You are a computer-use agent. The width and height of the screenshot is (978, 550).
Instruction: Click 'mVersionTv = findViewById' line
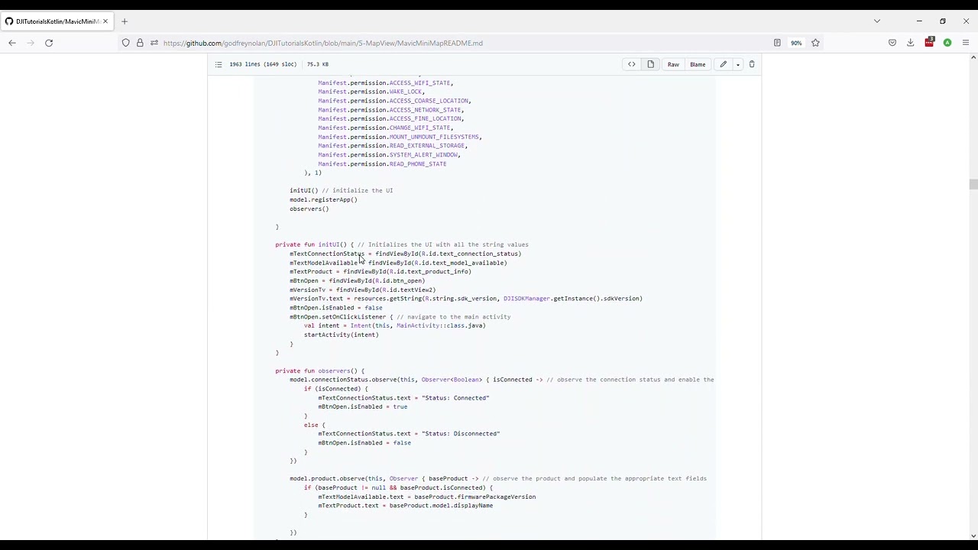click(362, 290)
